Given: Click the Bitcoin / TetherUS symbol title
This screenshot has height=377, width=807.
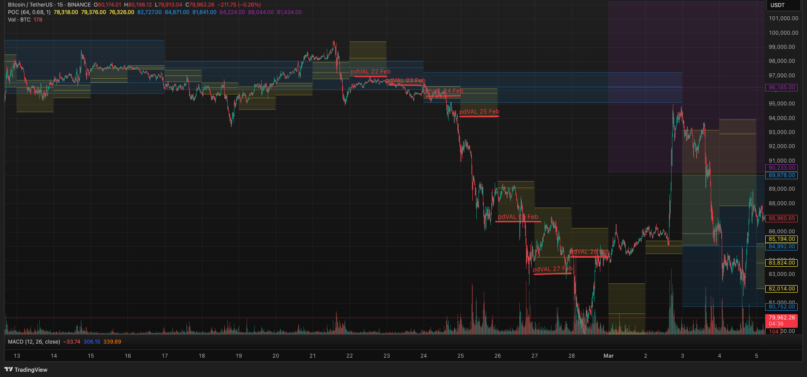Looking at the screenshot, I should click(30, 5).
